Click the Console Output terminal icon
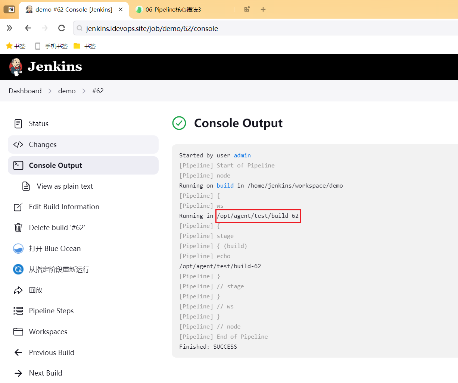The width and height of the screenshot is (458, 383). pyautogui.click(x=18, y=166)
